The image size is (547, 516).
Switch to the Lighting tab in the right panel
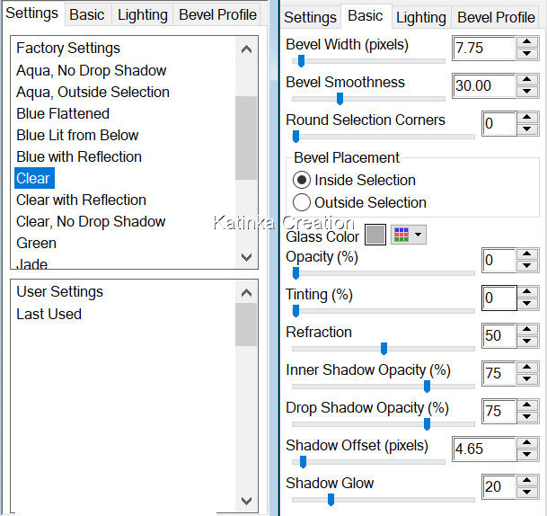pos(420,17)
